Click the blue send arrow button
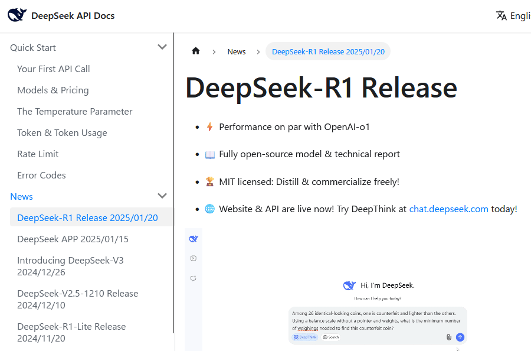The height and width of the screenshot is (351, 531). coord(460,337)
